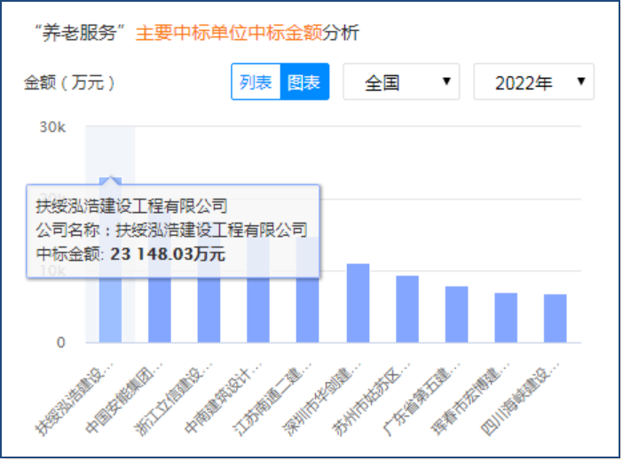Viewport: 623px width, 461px height.
Task: Click the 广东省第五建 bar
Action: (x=456, y=315)
